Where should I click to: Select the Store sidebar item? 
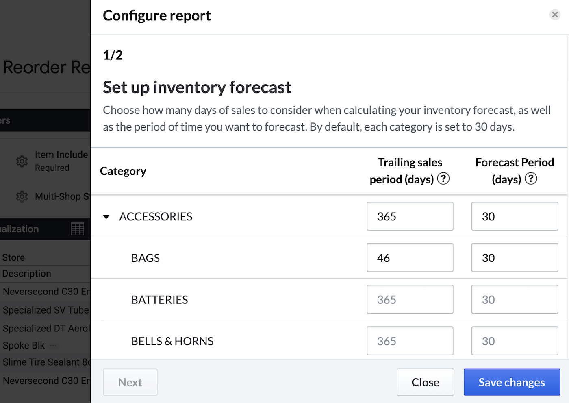(13, 257)
